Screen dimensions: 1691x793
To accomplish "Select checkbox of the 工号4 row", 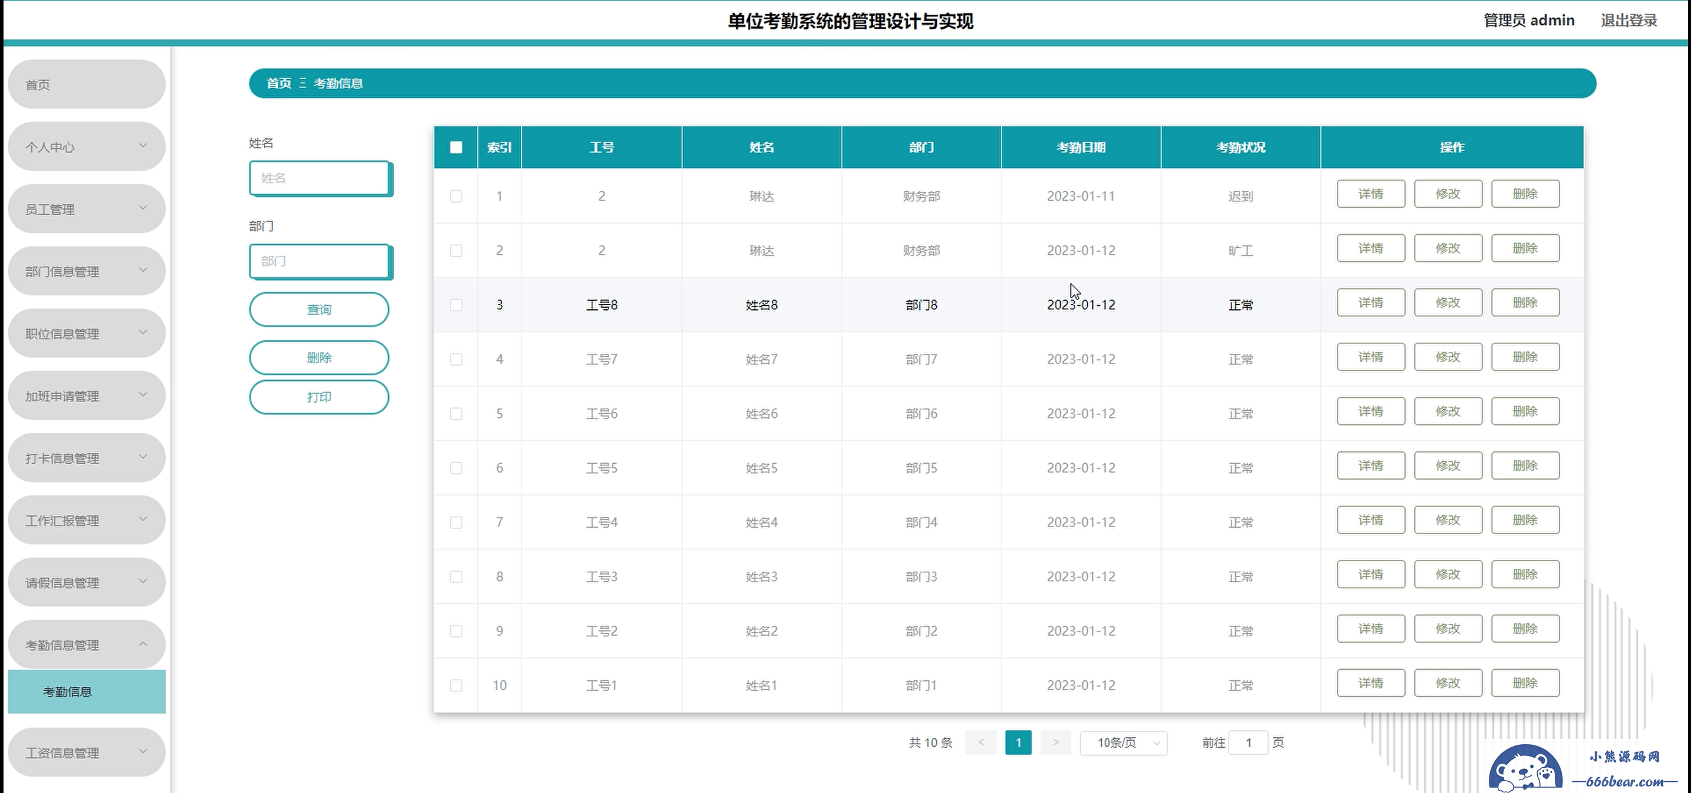I will [456, 523].
